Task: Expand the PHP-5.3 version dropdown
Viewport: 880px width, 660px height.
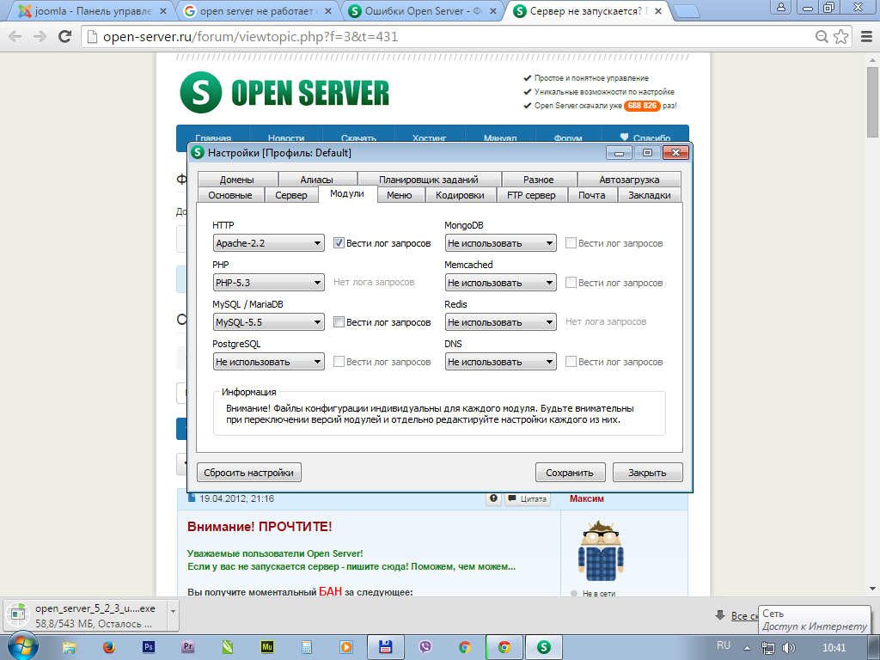Action: click(268, 283)
